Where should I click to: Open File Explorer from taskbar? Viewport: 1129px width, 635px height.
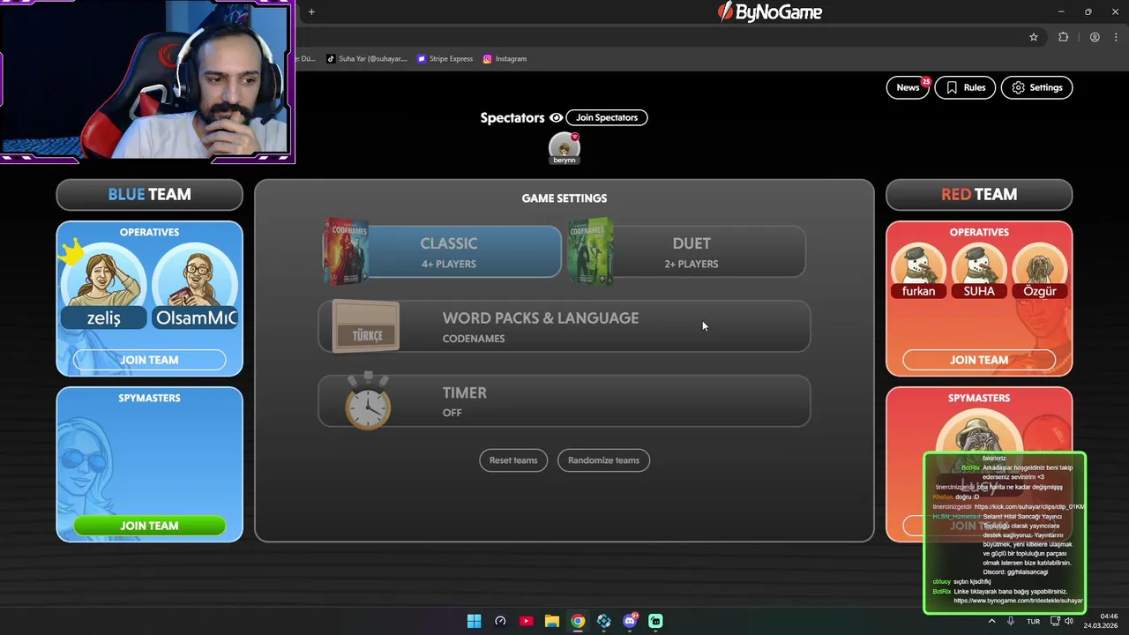[x=551, y=621]
